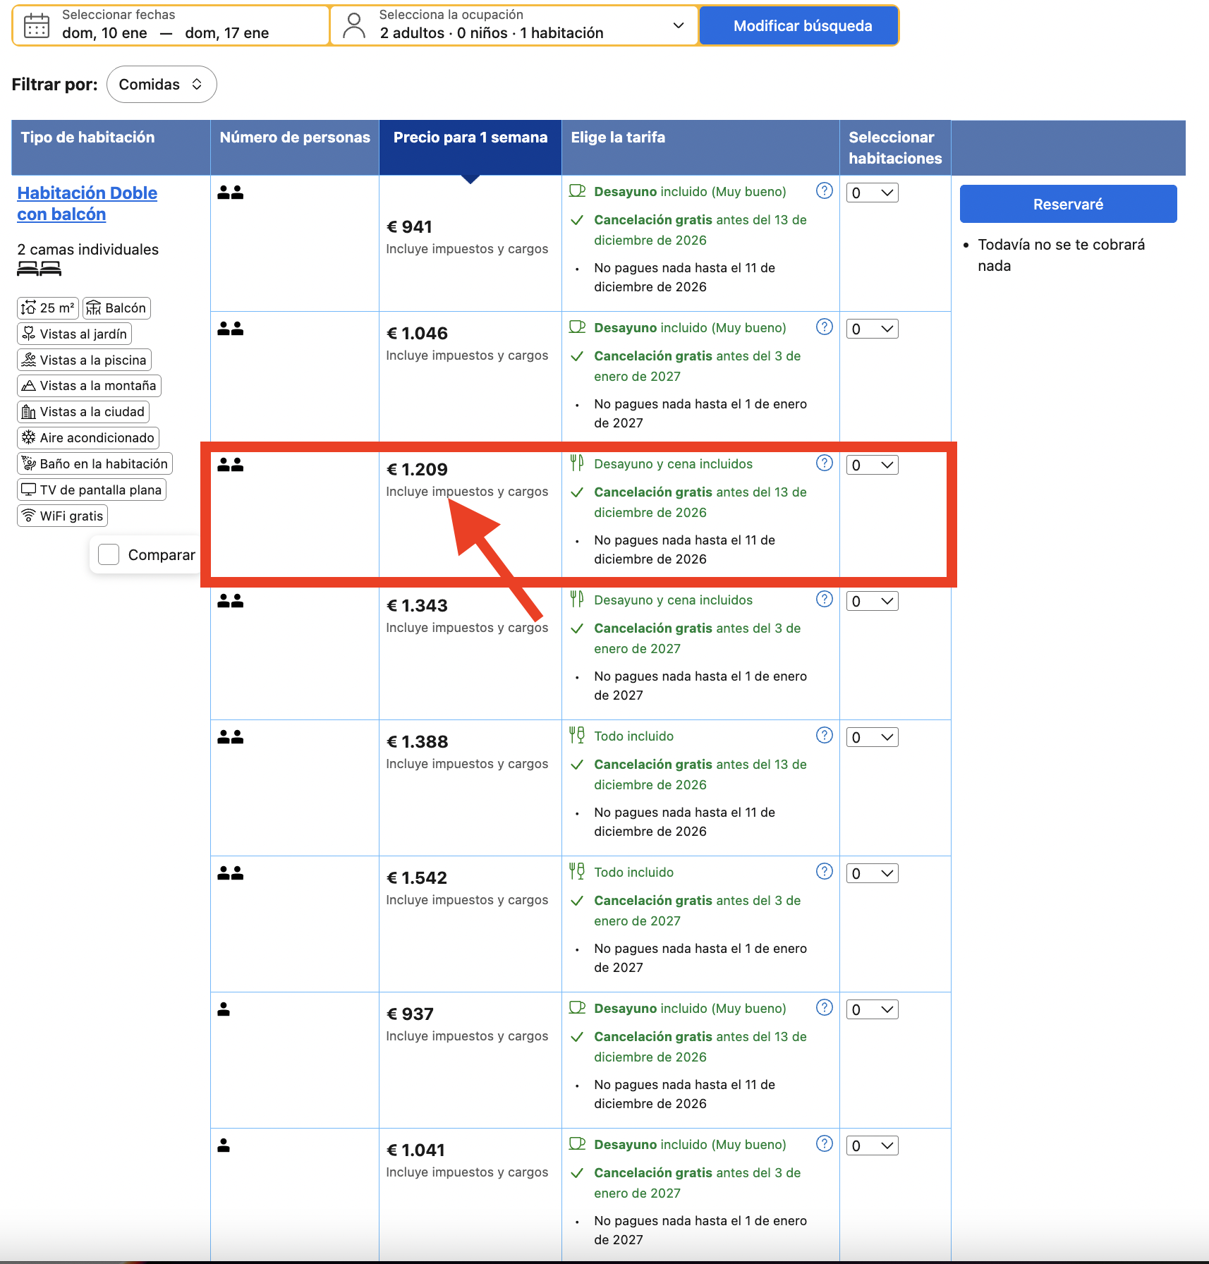Open room quantity dropdown for €1.041

click(x=873, y=1145)
